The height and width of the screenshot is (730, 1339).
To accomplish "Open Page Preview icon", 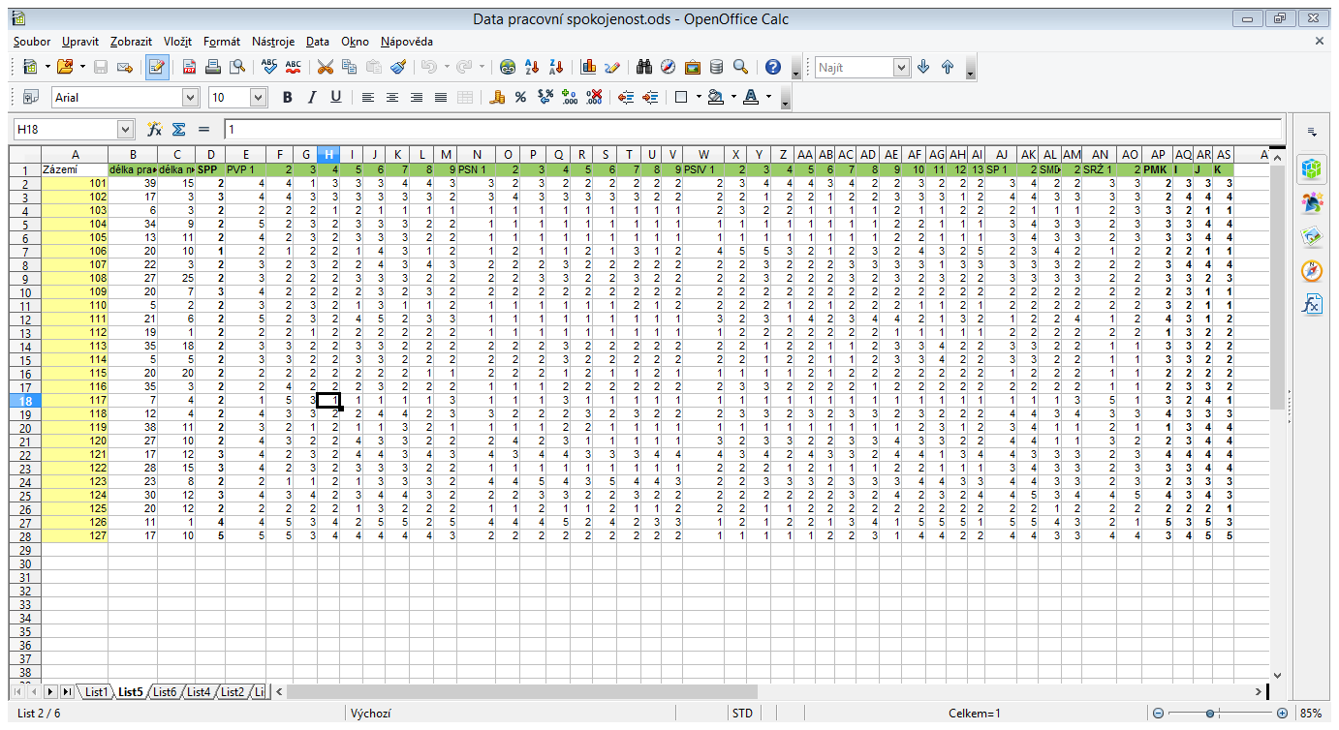I will [x=236, y=67].
